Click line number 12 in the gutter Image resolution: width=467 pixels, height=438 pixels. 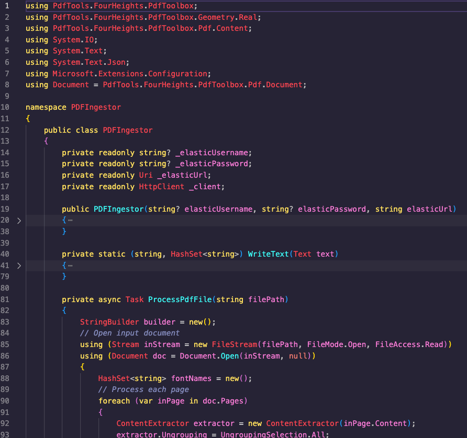point(5,130)
